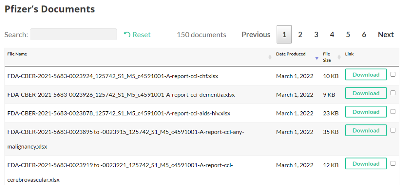This screenshot has height=185, width=403.
Task: Click the 9 KB file size cell
Action: 329,95
